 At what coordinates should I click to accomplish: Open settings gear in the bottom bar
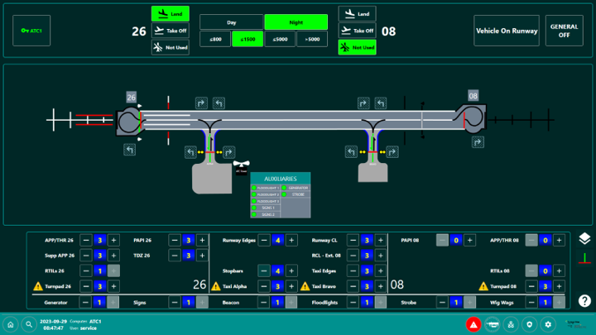[x=547, y=324]
